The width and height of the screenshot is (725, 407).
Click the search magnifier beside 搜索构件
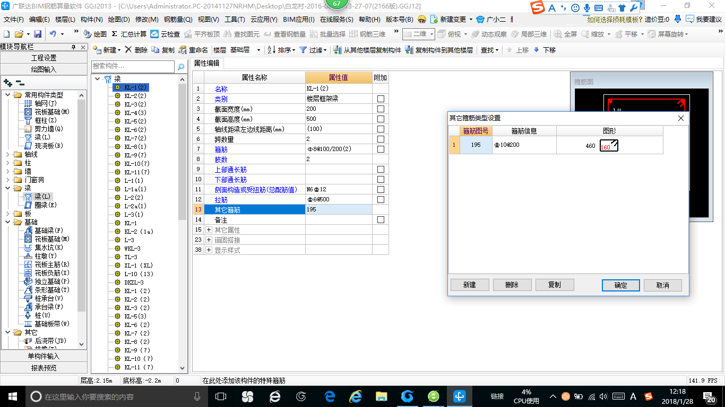[181, 67]
